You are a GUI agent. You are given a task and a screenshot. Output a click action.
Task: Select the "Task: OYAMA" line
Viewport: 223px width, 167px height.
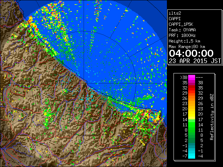(x=182, y=30)
